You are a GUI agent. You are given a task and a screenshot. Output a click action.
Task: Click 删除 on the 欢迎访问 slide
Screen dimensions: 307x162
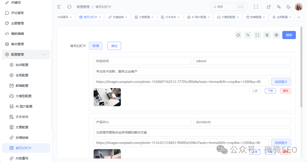[x=285, y=91]
